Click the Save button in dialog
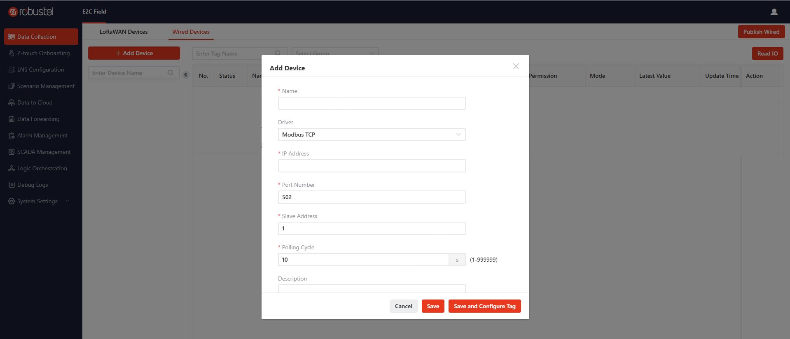The width and height of the screenshot is (790, 339). click(433, 306)
